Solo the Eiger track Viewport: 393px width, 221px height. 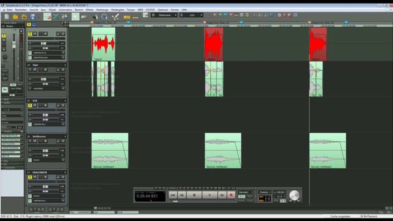pos(30,69)
